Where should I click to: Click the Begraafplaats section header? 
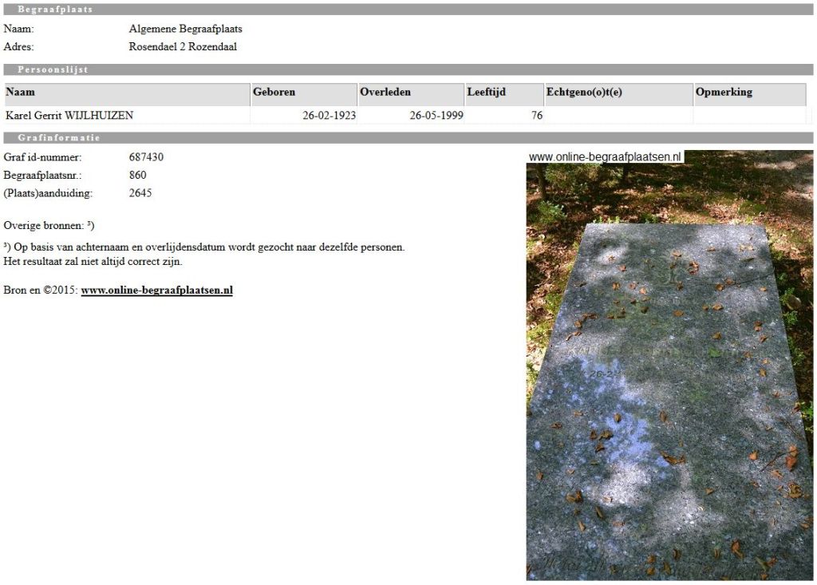pyautogui.click(x=408, y=10)
